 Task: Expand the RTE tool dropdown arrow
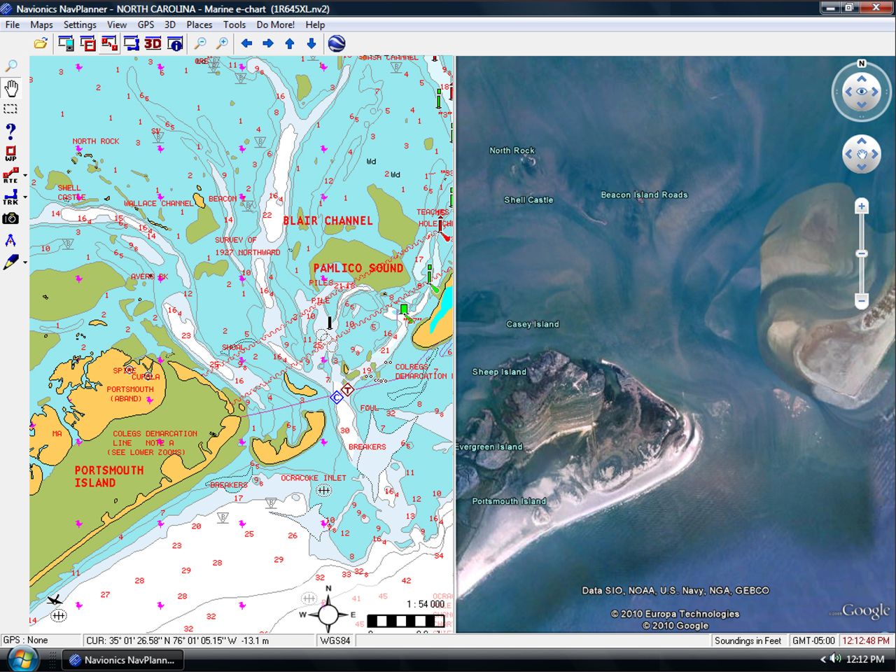point(25,176)
